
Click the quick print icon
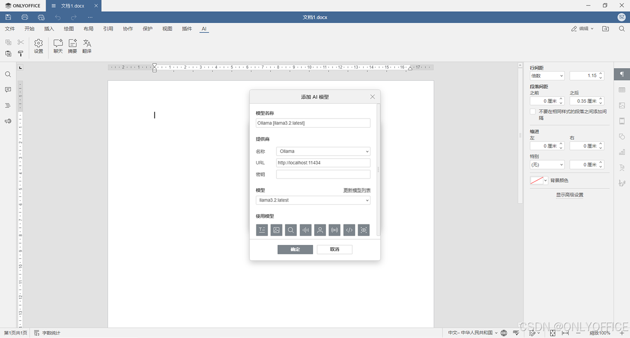pyautogui.click(x=41, y=17)
